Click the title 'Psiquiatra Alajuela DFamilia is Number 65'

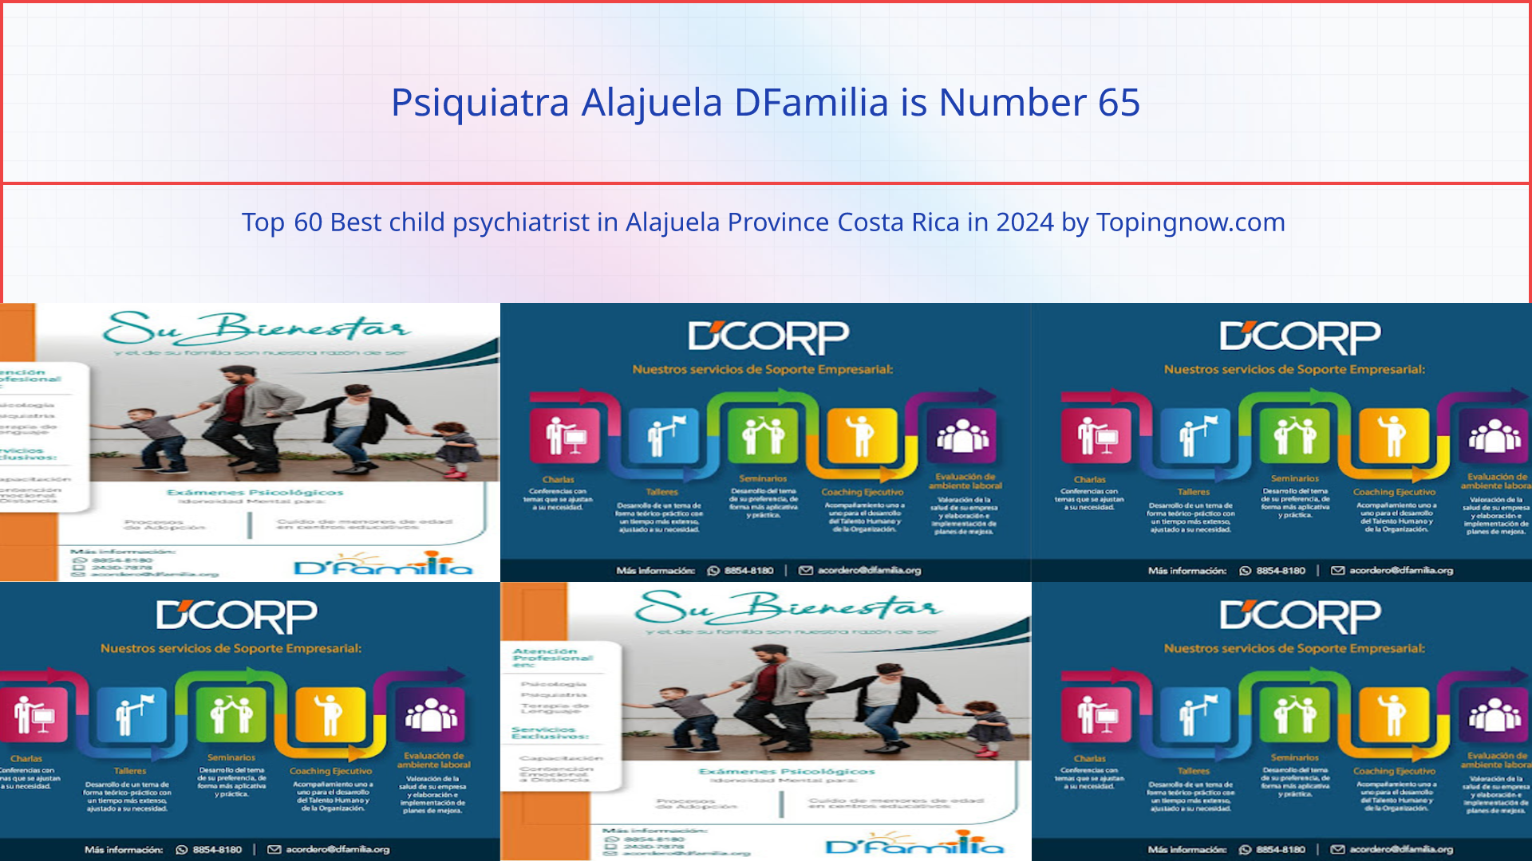(x=765, y=102)
